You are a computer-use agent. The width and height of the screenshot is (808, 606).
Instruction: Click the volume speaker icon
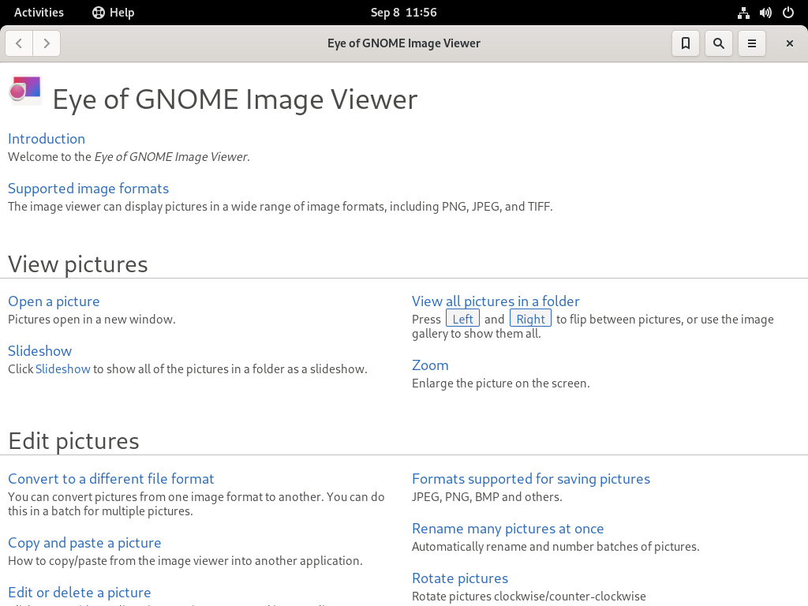tap(765, 13)
